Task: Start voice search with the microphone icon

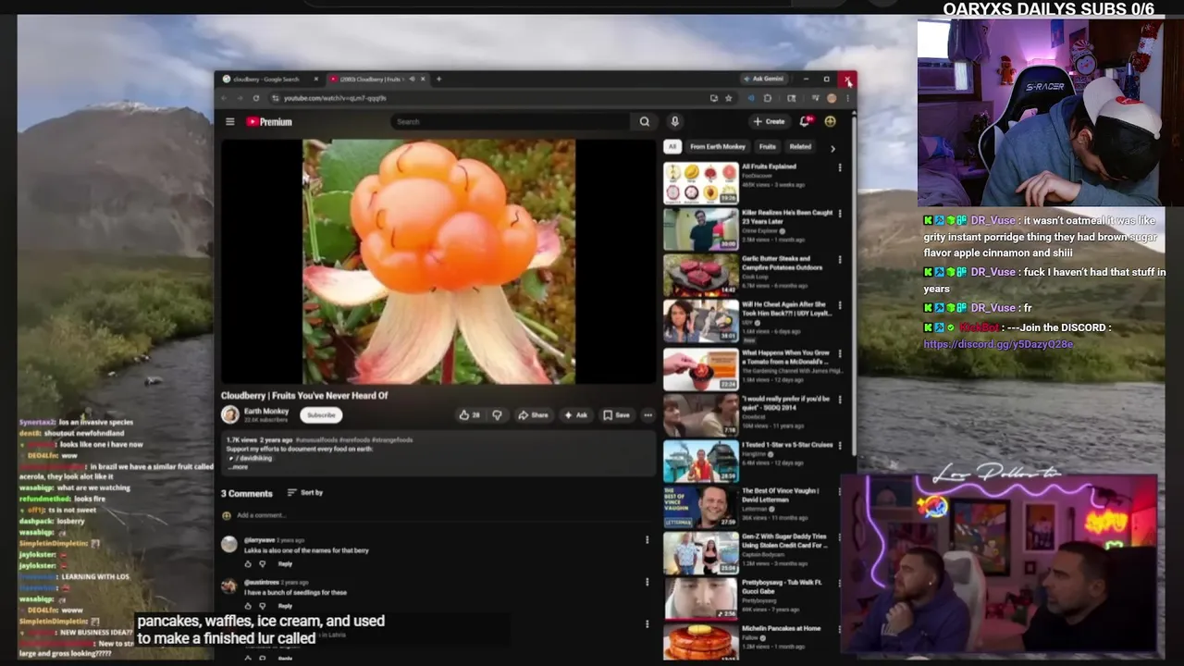Action: click(x=674, y=121)
